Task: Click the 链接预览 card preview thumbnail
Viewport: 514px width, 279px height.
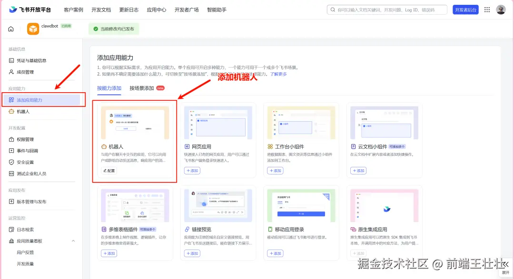Action: pyautogui.click(x=218, y=206)
